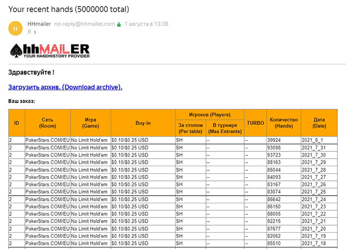The height and width of the screenshot is (249, 346).
Task: Click the hhMAILER logo image
Action: 50,51
